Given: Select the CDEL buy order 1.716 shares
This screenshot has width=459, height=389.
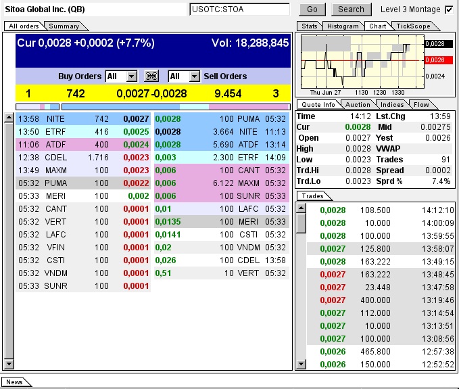Looking at the screenshot, I should pyautogui.click(x=83, y=158).
